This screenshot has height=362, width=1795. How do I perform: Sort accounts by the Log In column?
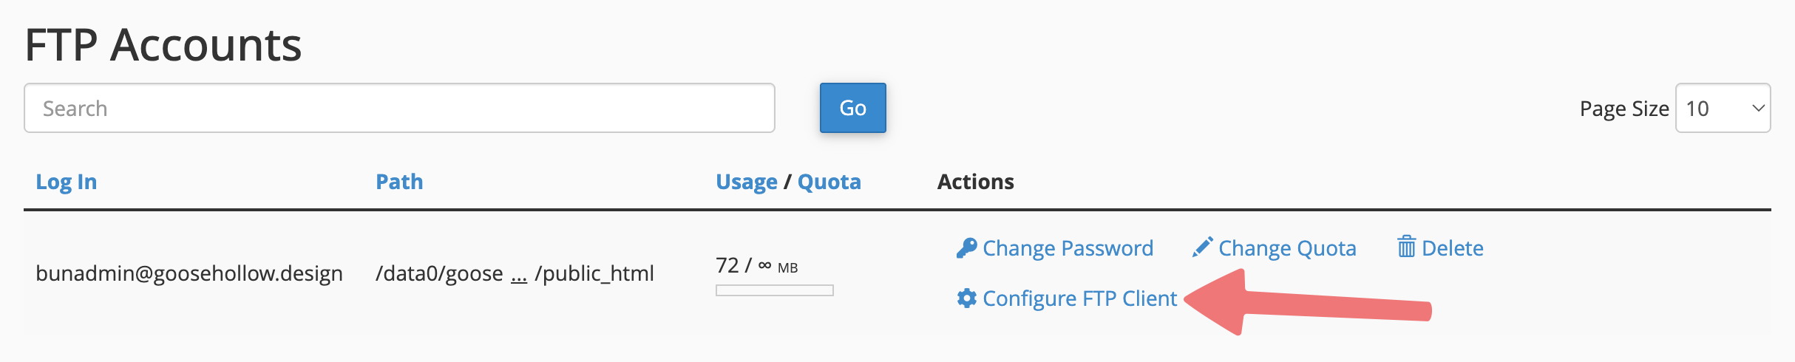(x=67, y=182)
